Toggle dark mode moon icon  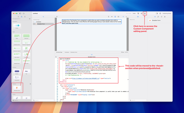(126, 16)
